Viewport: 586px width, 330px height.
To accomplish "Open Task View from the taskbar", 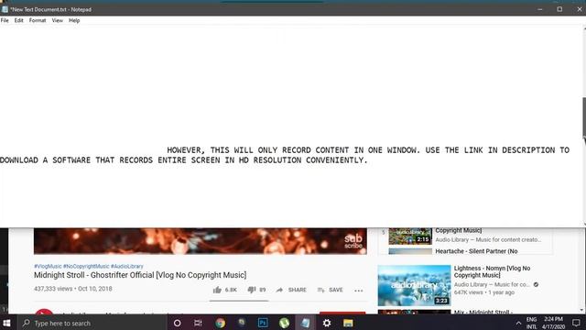I will (198, 323).
